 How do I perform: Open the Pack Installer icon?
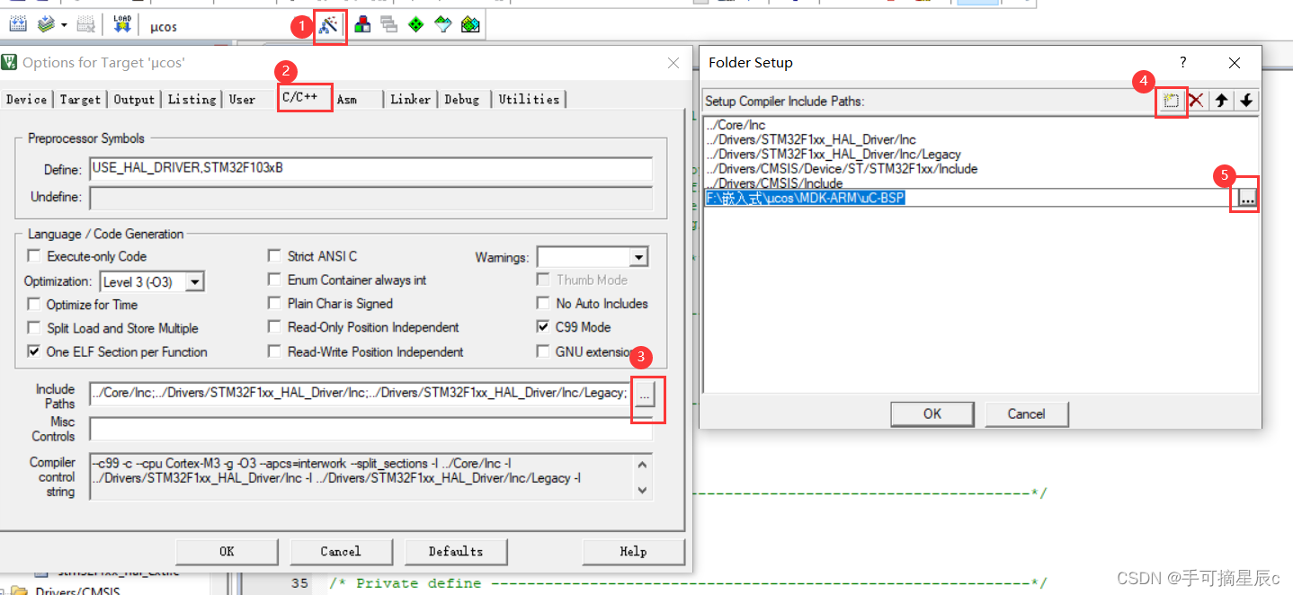(470, 25)
